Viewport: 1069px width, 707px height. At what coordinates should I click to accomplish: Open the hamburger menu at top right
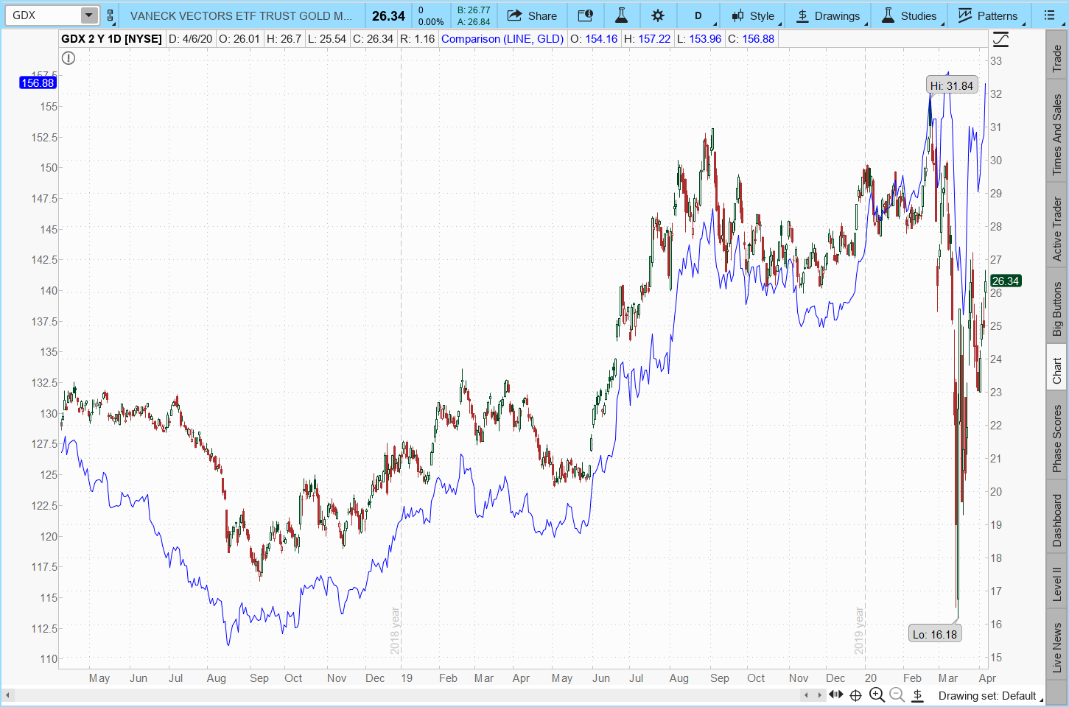(x=1049, y=15)
